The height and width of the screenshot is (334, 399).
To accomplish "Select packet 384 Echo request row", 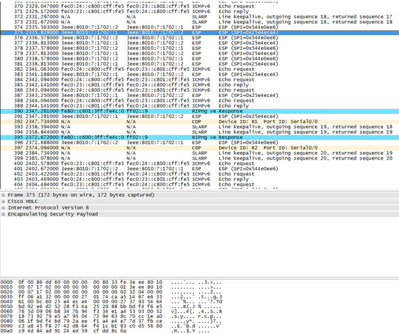I will tap(199, 80).
